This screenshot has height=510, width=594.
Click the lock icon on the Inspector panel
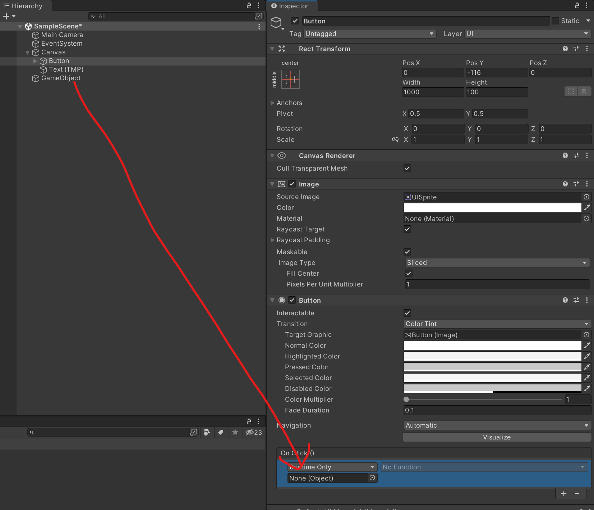576,5
